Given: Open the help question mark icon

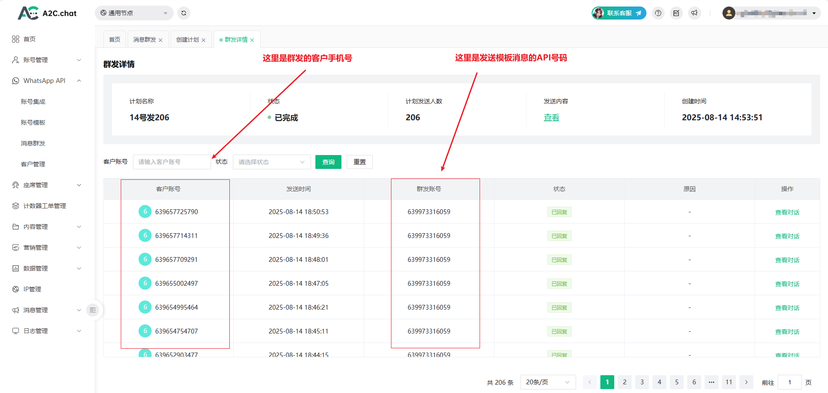Looking at the screenshot, I should [658, 13].
